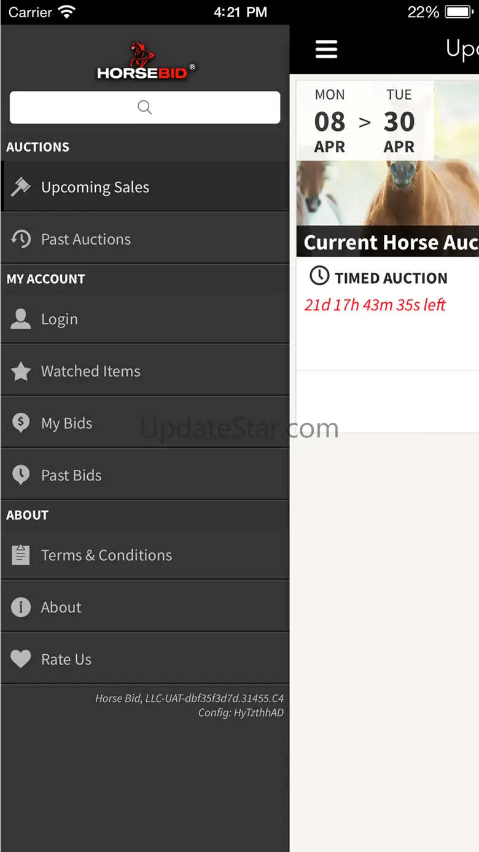Go to Past Auctions
The image size is (479, 852).
coord(86,240)
